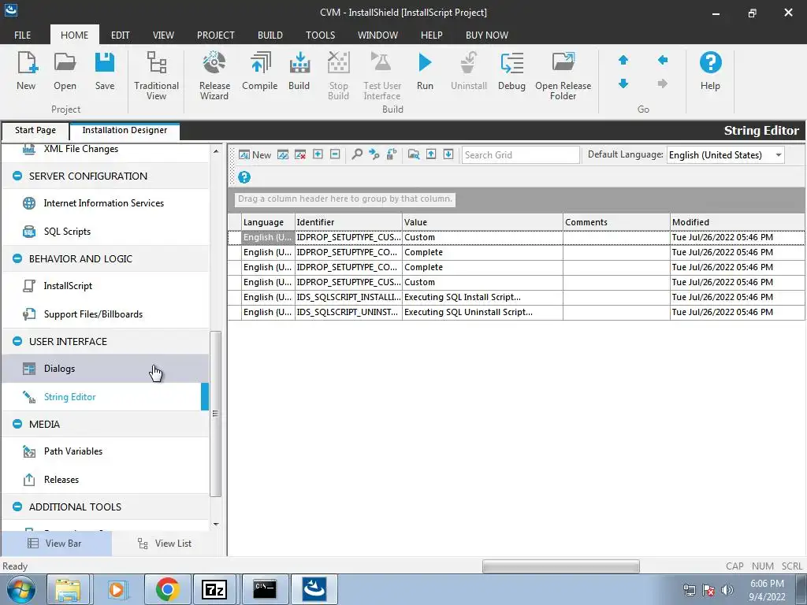807x605 pixels.
Task: Click the find string usage folder icon
Action: (413, 154)
